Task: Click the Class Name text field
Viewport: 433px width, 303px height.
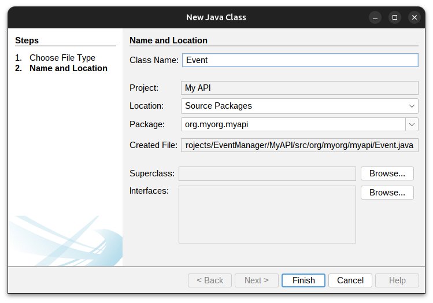Action: click(299, 60)
